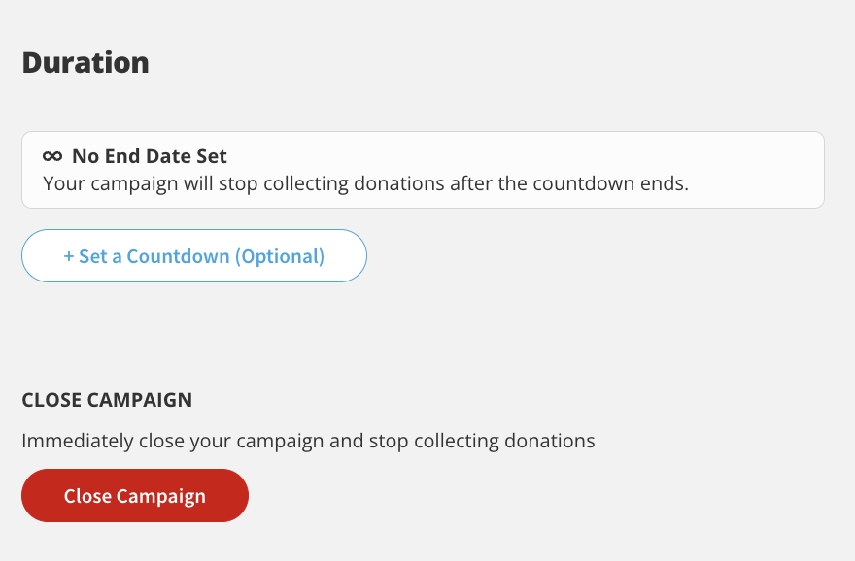Click the Duration heading
Viewport: 855px width, 561px height.
pos(85,63)
